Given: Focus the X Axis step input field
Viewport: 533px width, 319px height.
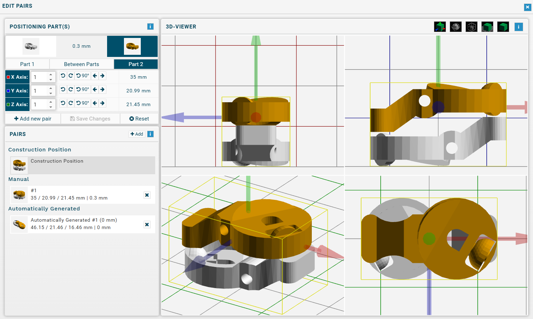Looking at the screenshot, I should [43, 77].
